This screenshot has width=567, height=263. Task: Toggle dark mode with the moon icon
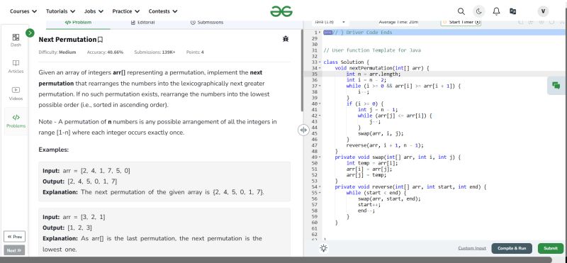pyautogui.click(x=479, y=11)
